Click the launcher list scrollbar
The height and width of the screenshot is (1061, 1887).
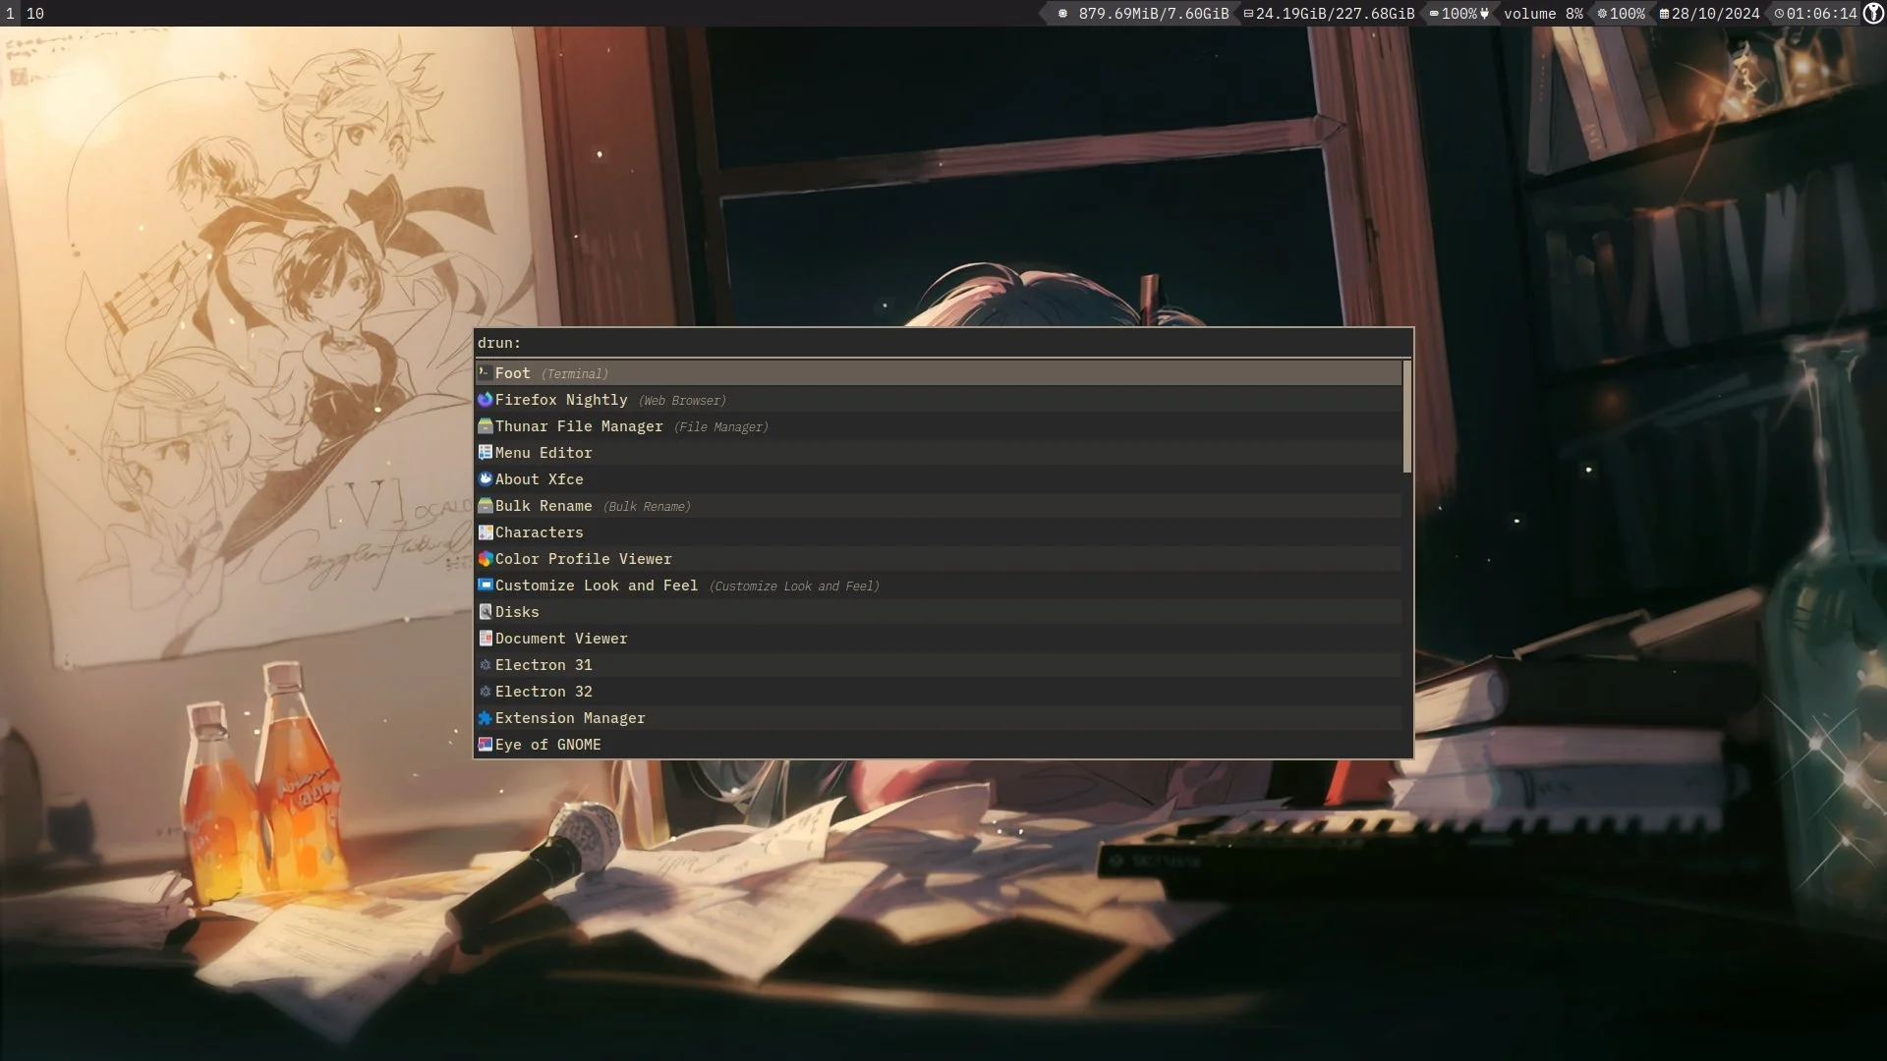click(1407, 417)
